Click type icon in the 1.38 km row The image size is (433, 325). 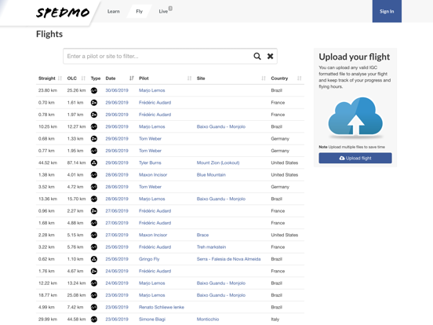pyautogui.click(x=94, y=174)
